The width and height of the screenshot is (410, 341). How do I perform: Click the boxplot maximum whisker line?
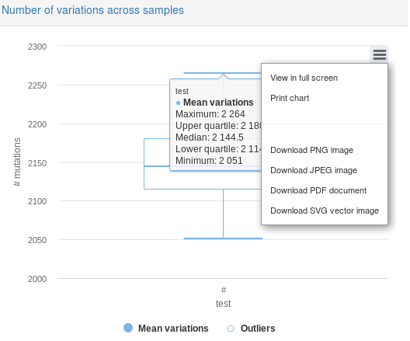[222, 73]
